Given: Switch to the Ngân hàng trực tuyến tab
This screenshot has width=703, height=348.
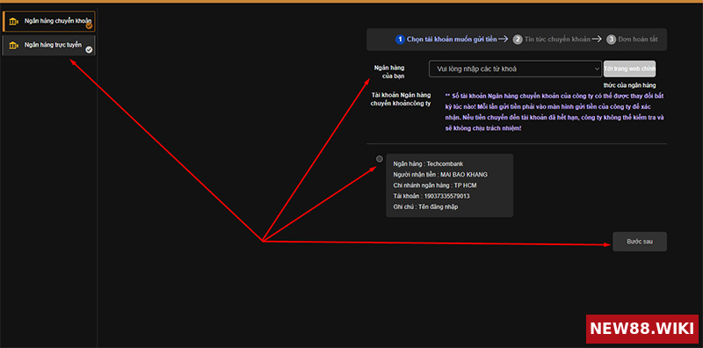Looking at the screenshot, I should tap(48, 46).
